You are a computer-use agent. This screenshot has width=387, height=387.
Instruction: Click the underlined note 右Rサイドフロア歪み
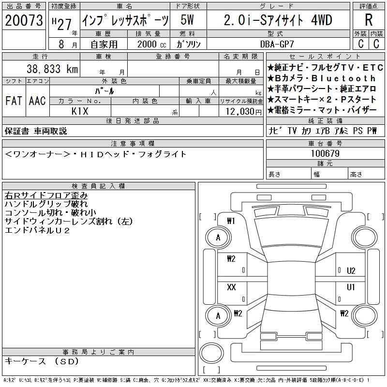tap(46, 195)
